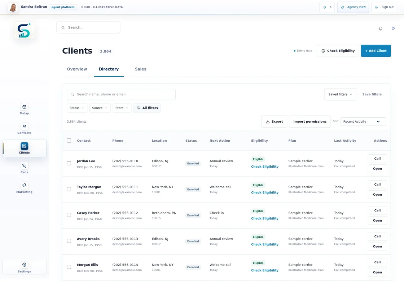Viewport: 404px width, 282px height.
Task: Switch to the Directory tab
Action: pos(109,69)
